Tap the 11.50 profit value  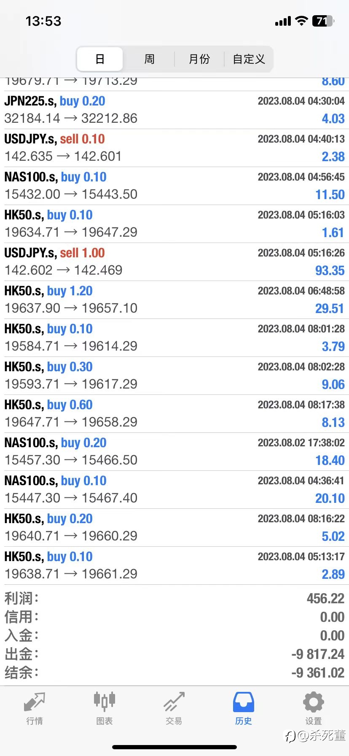330,194
